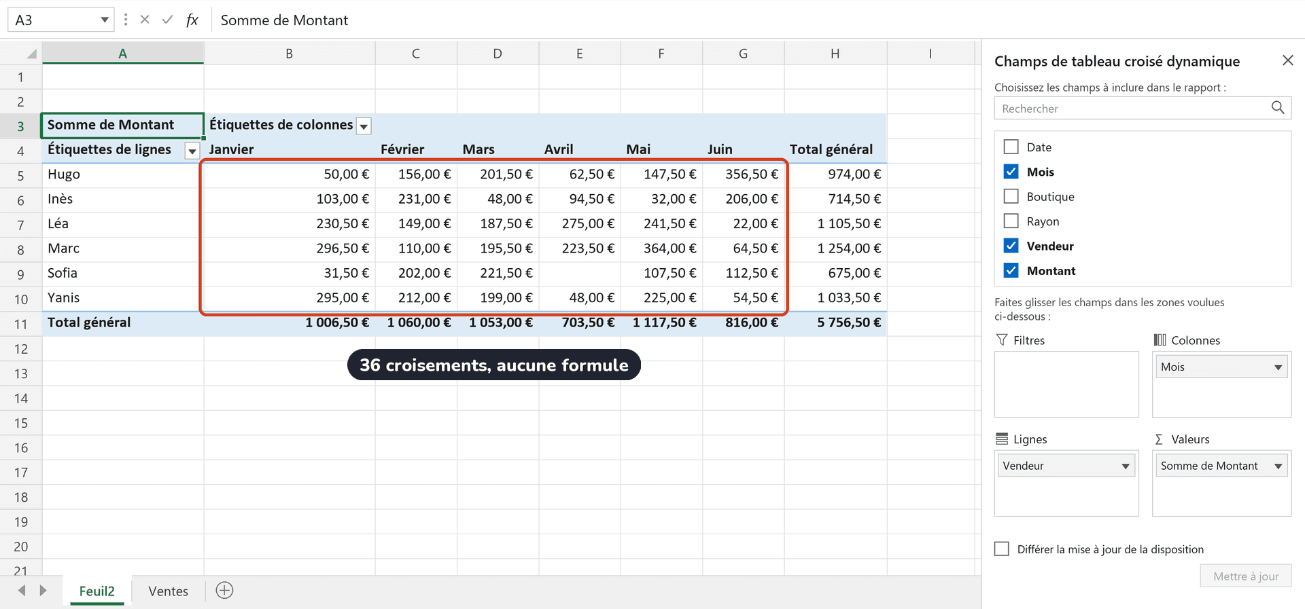
Task: Select column H header
Action: [x=835, y=53]
